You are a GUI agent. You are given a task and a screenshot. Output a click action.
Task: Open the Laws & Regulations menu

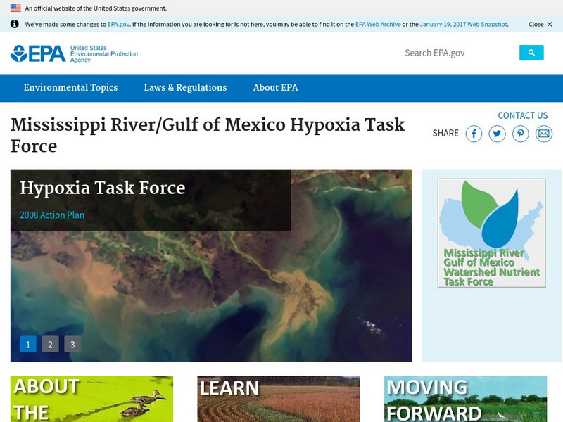(x=184, y=87)
